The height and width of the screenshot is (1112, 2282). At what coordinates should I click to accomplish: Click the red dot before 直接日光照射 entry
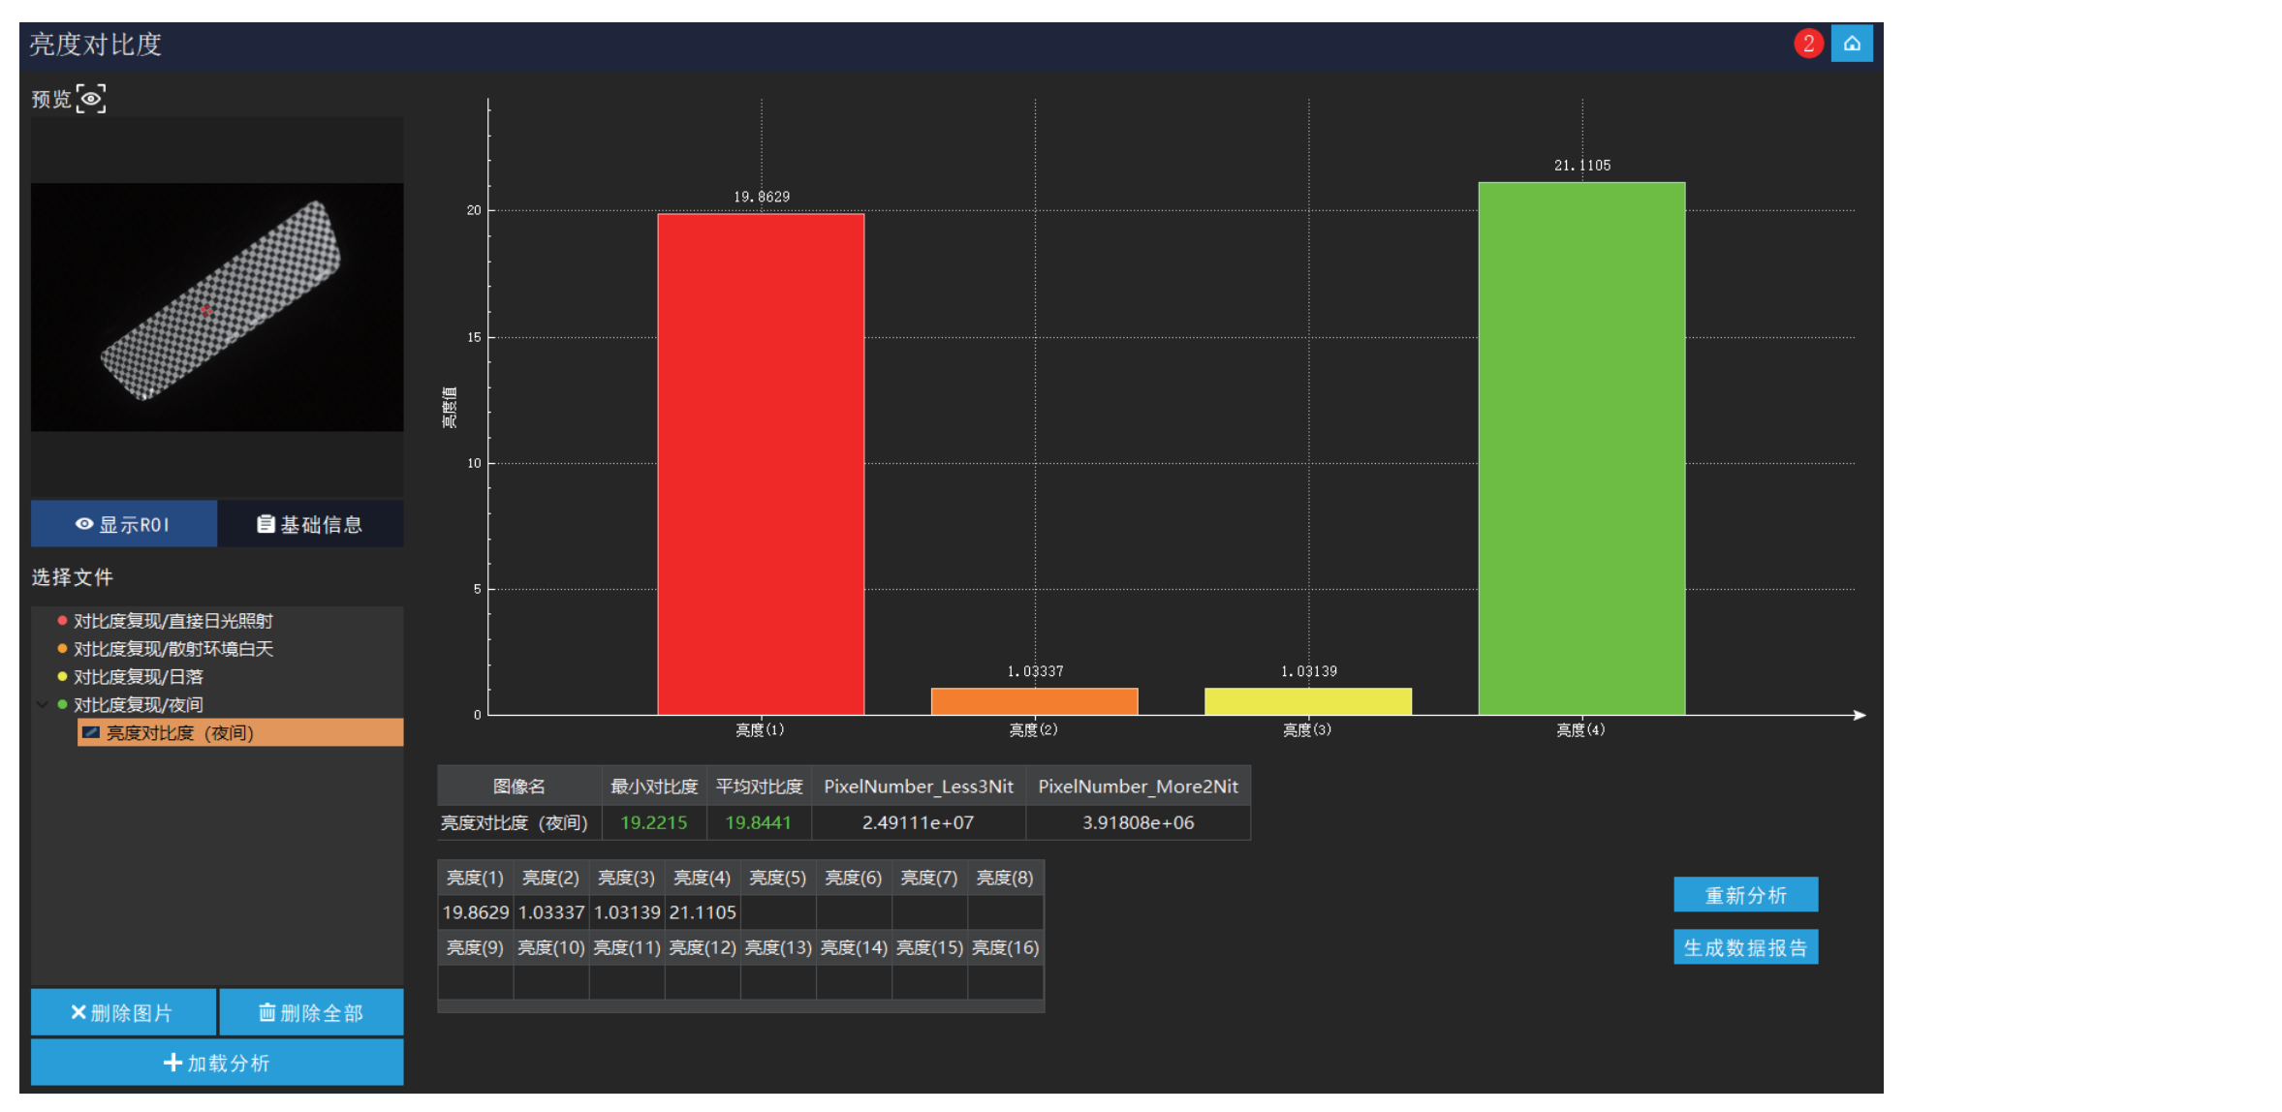click(62, 621)
